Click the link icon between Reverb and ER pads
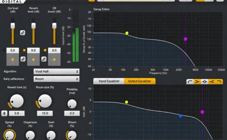227x140 pixels. coord(44,59)
